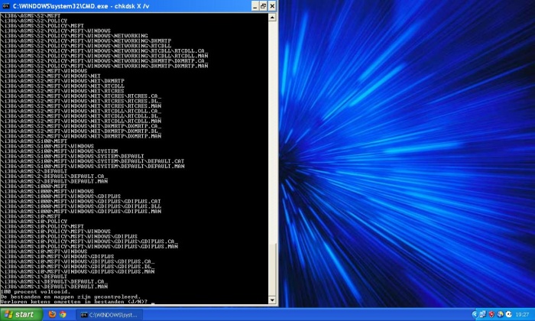The width and height of the screenshot is (535, 321).
Task: Open the network connection tray icon
Action: click(482, 314)
